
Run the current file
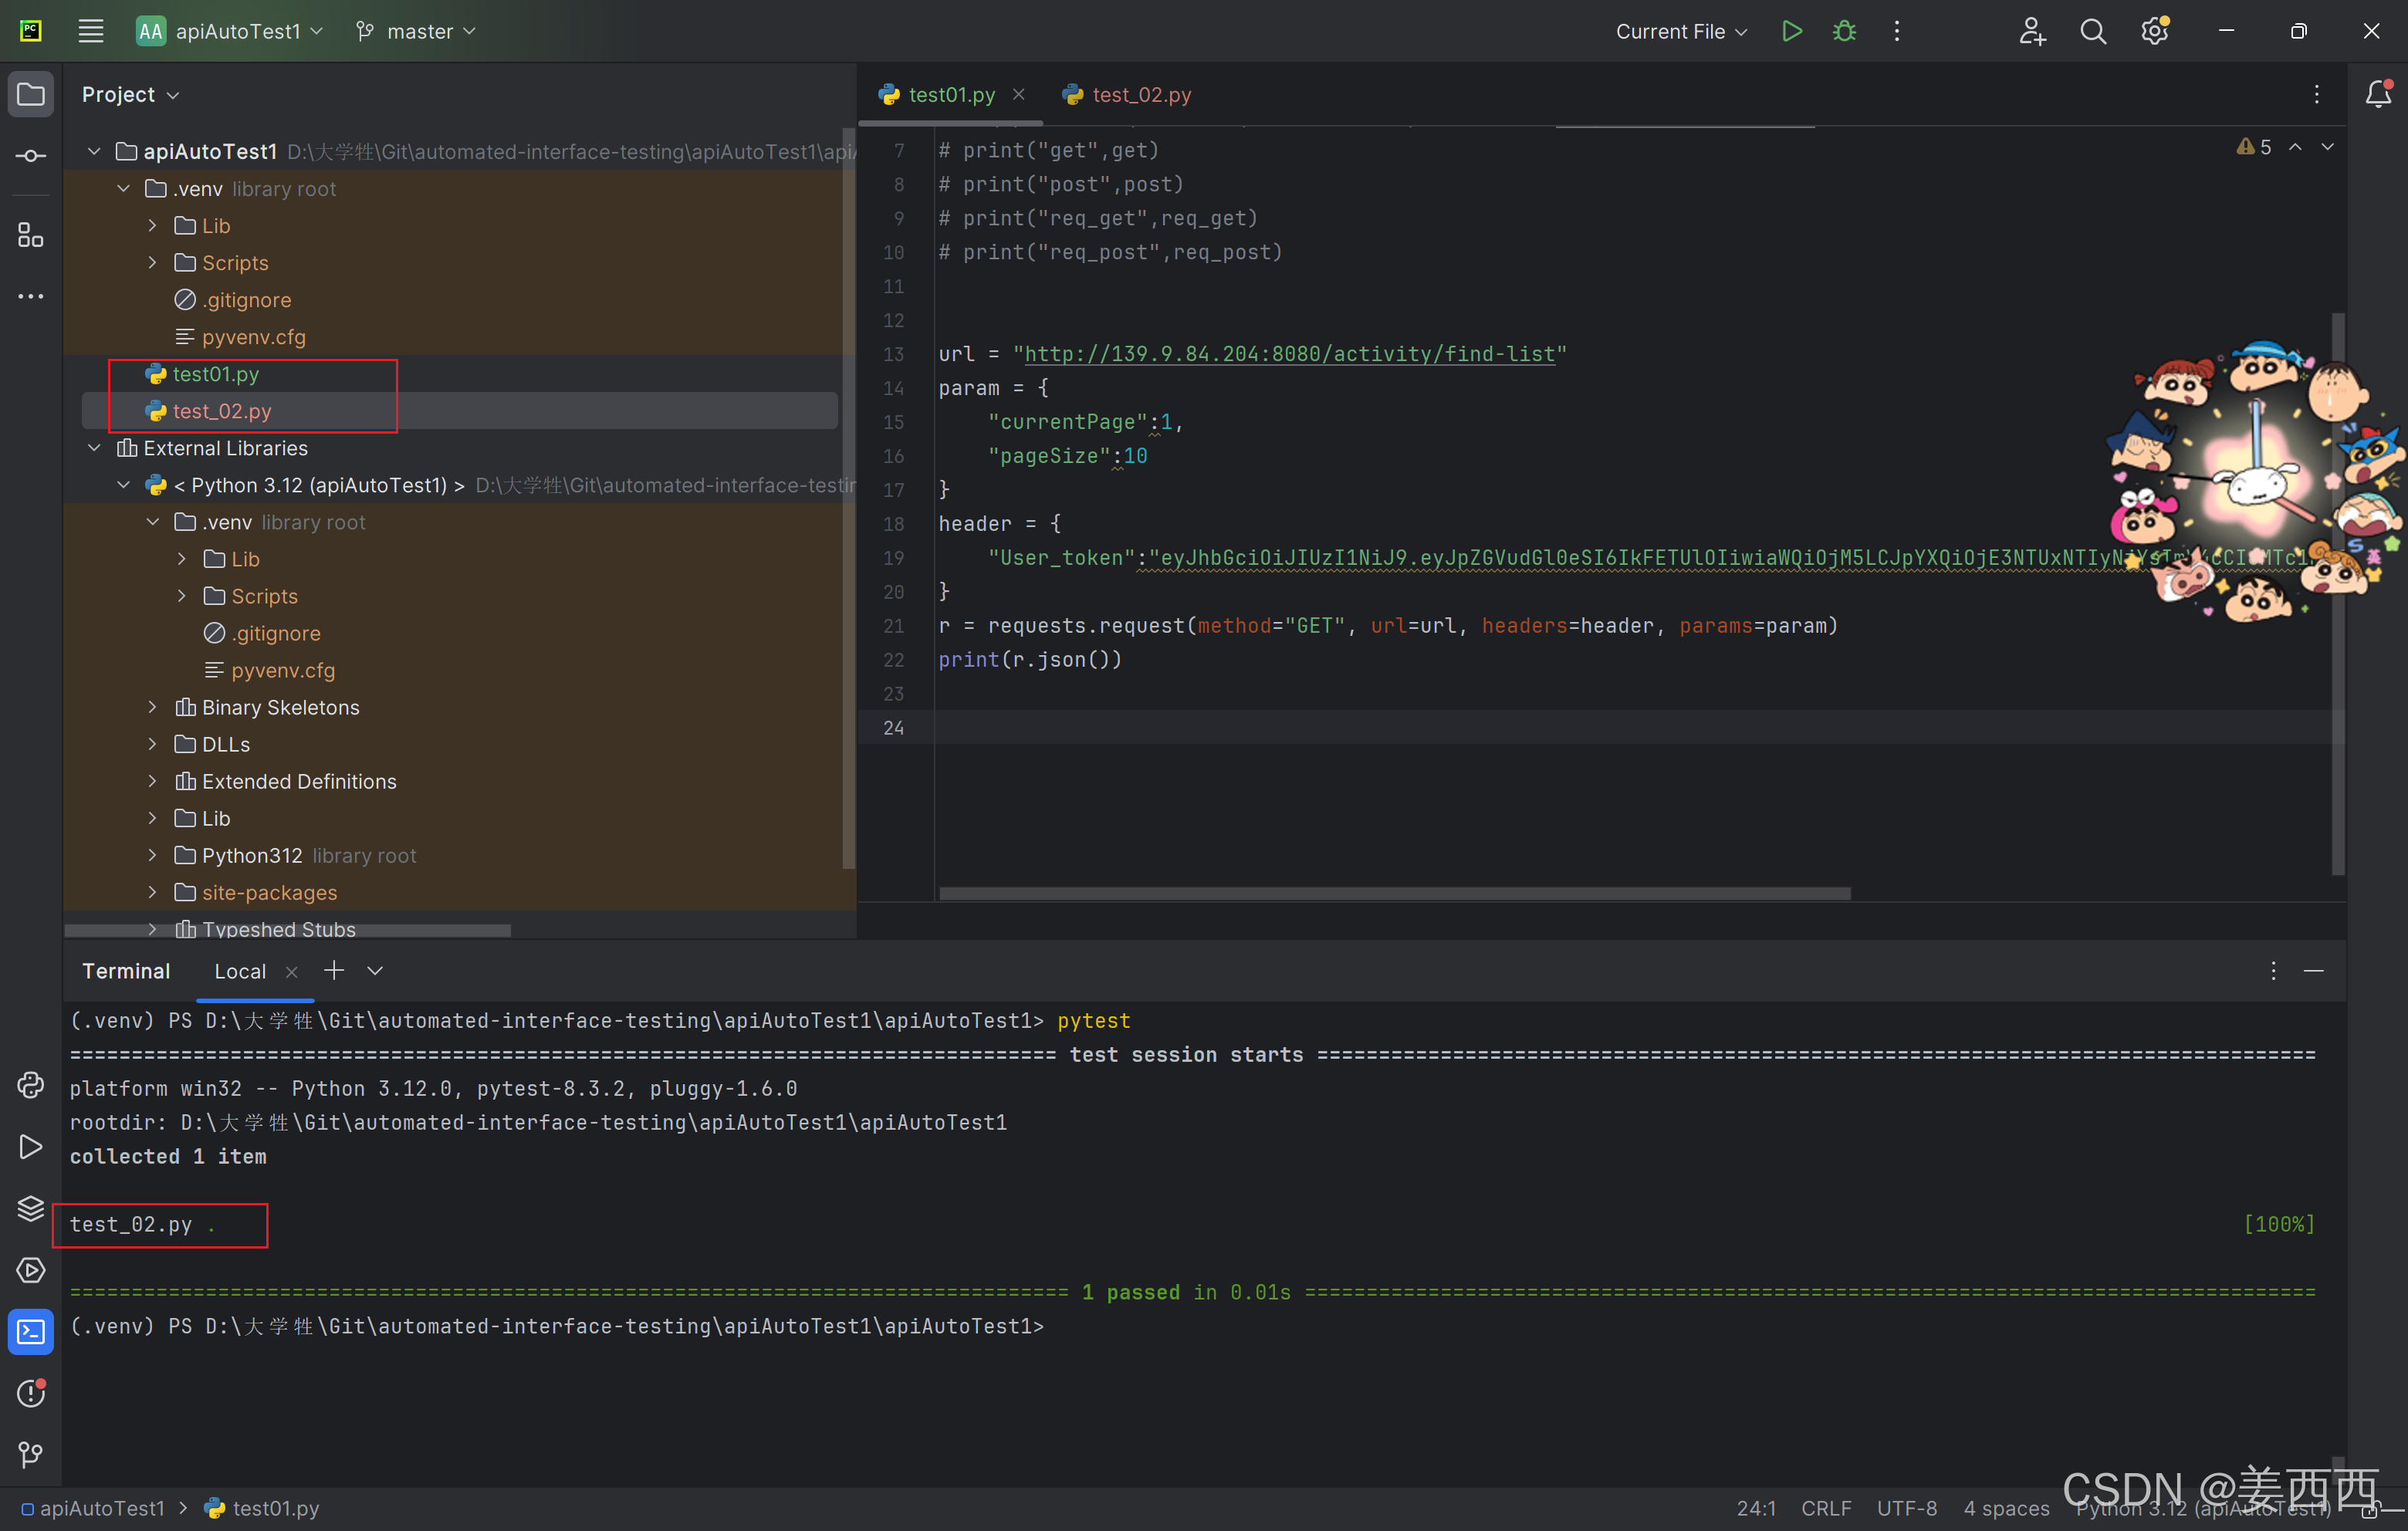tap(1791, 31)
